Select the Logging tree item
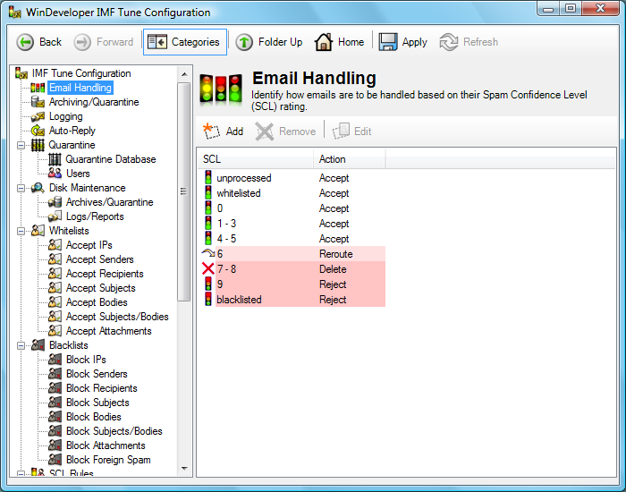Image resolution: width=626 pixels, height=492 pixels. [x=66, y=116]
